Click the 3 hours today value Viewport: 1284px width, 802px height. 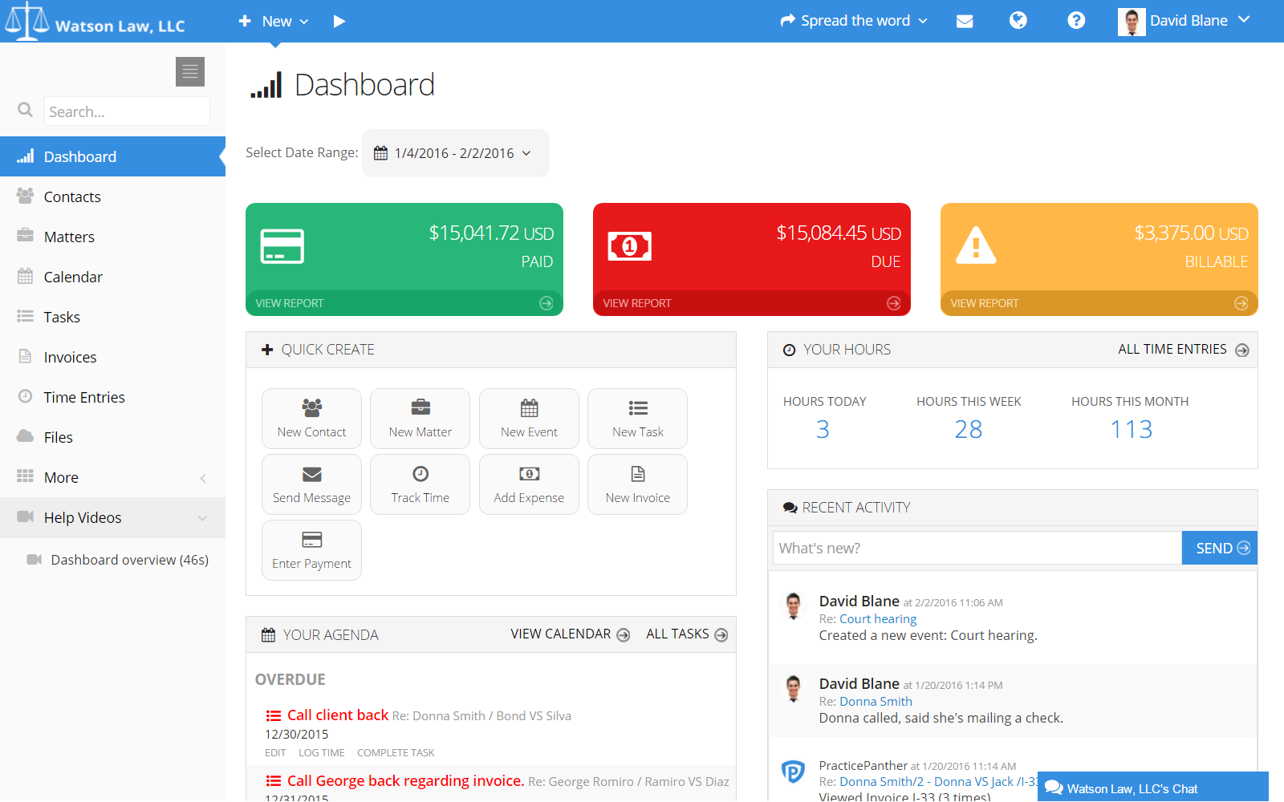(x=823, y=430)
